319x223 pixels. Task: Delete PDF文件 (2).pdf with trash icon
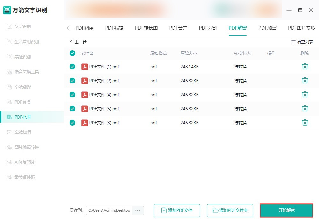coord(305,80)
